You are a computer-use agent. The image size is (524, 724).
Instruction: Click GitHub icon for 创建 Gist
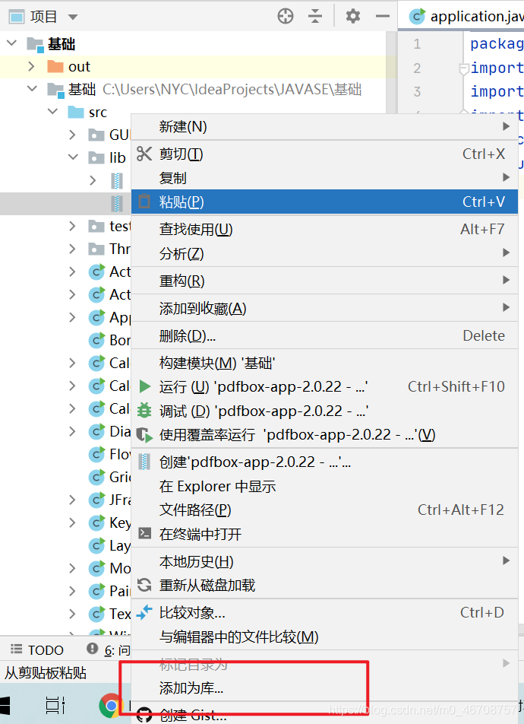tap(144, 715)
